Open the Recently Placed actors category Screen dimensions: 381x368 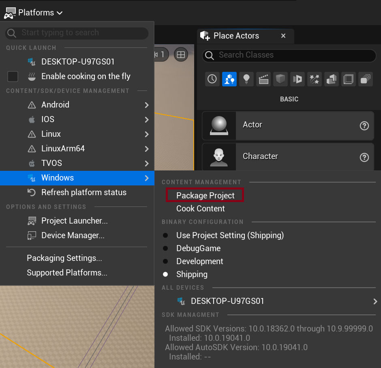212,79
